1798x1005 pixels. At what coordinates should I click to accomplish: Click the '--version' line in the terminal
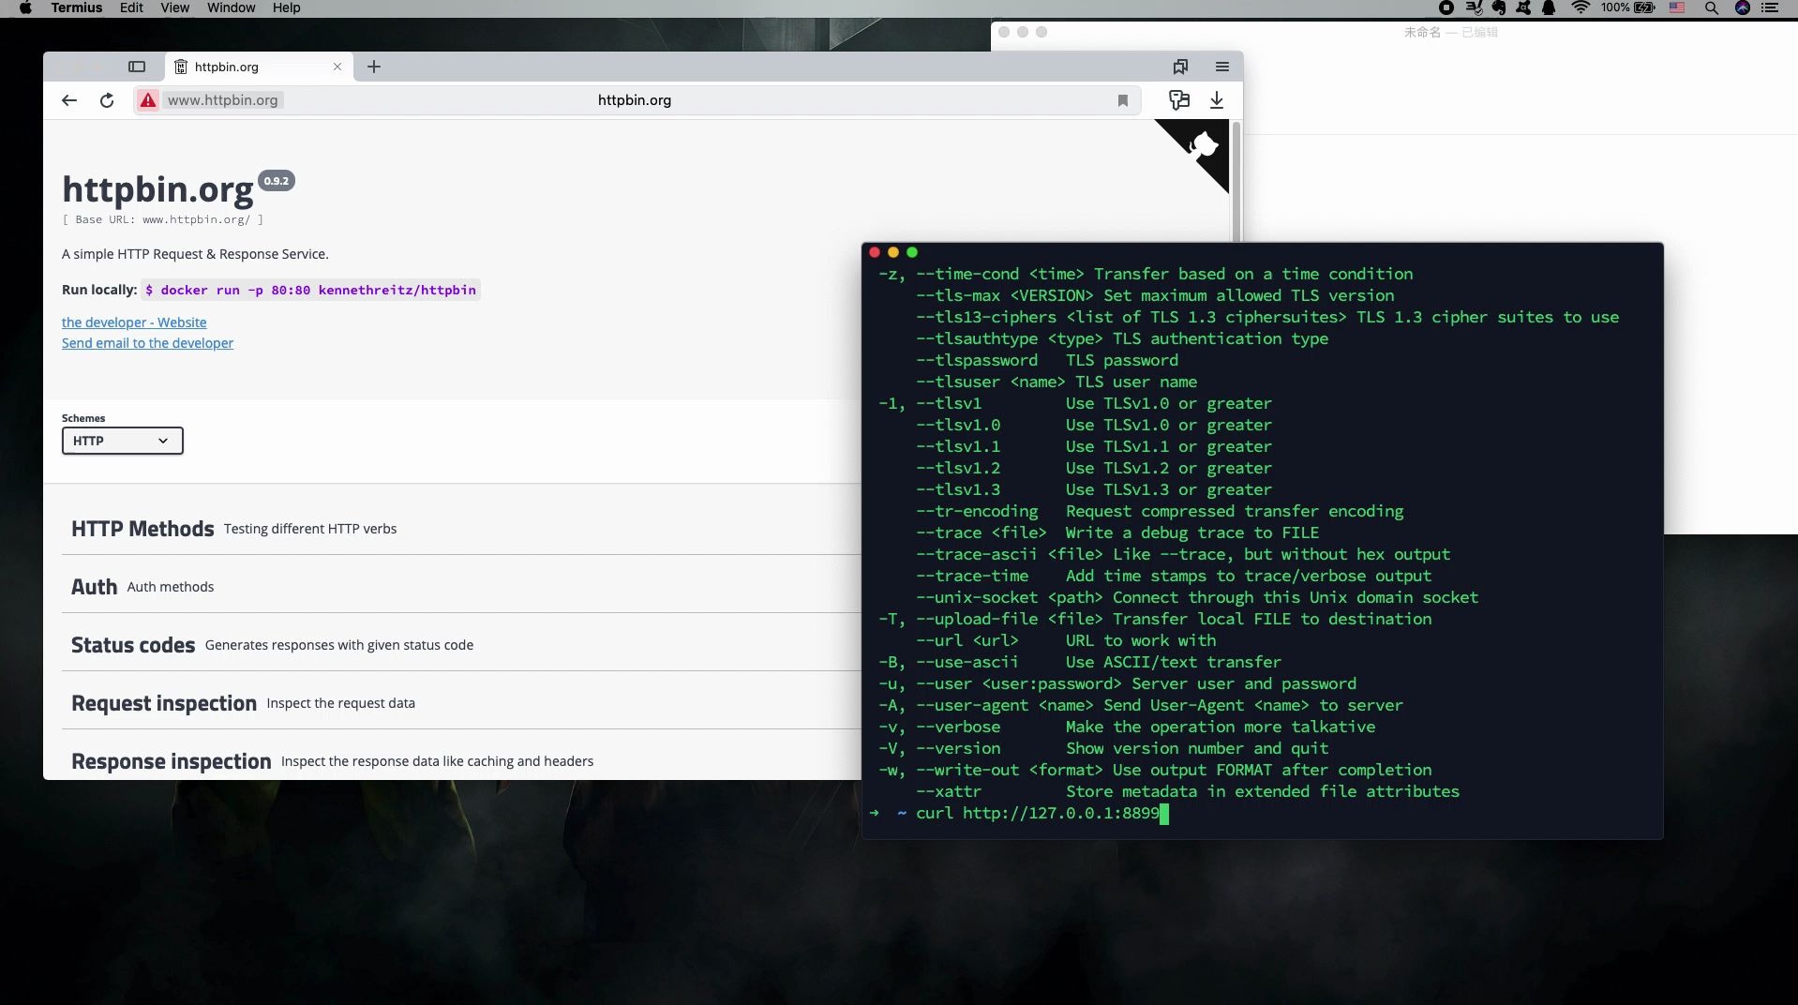click(x=1103, y=748)
